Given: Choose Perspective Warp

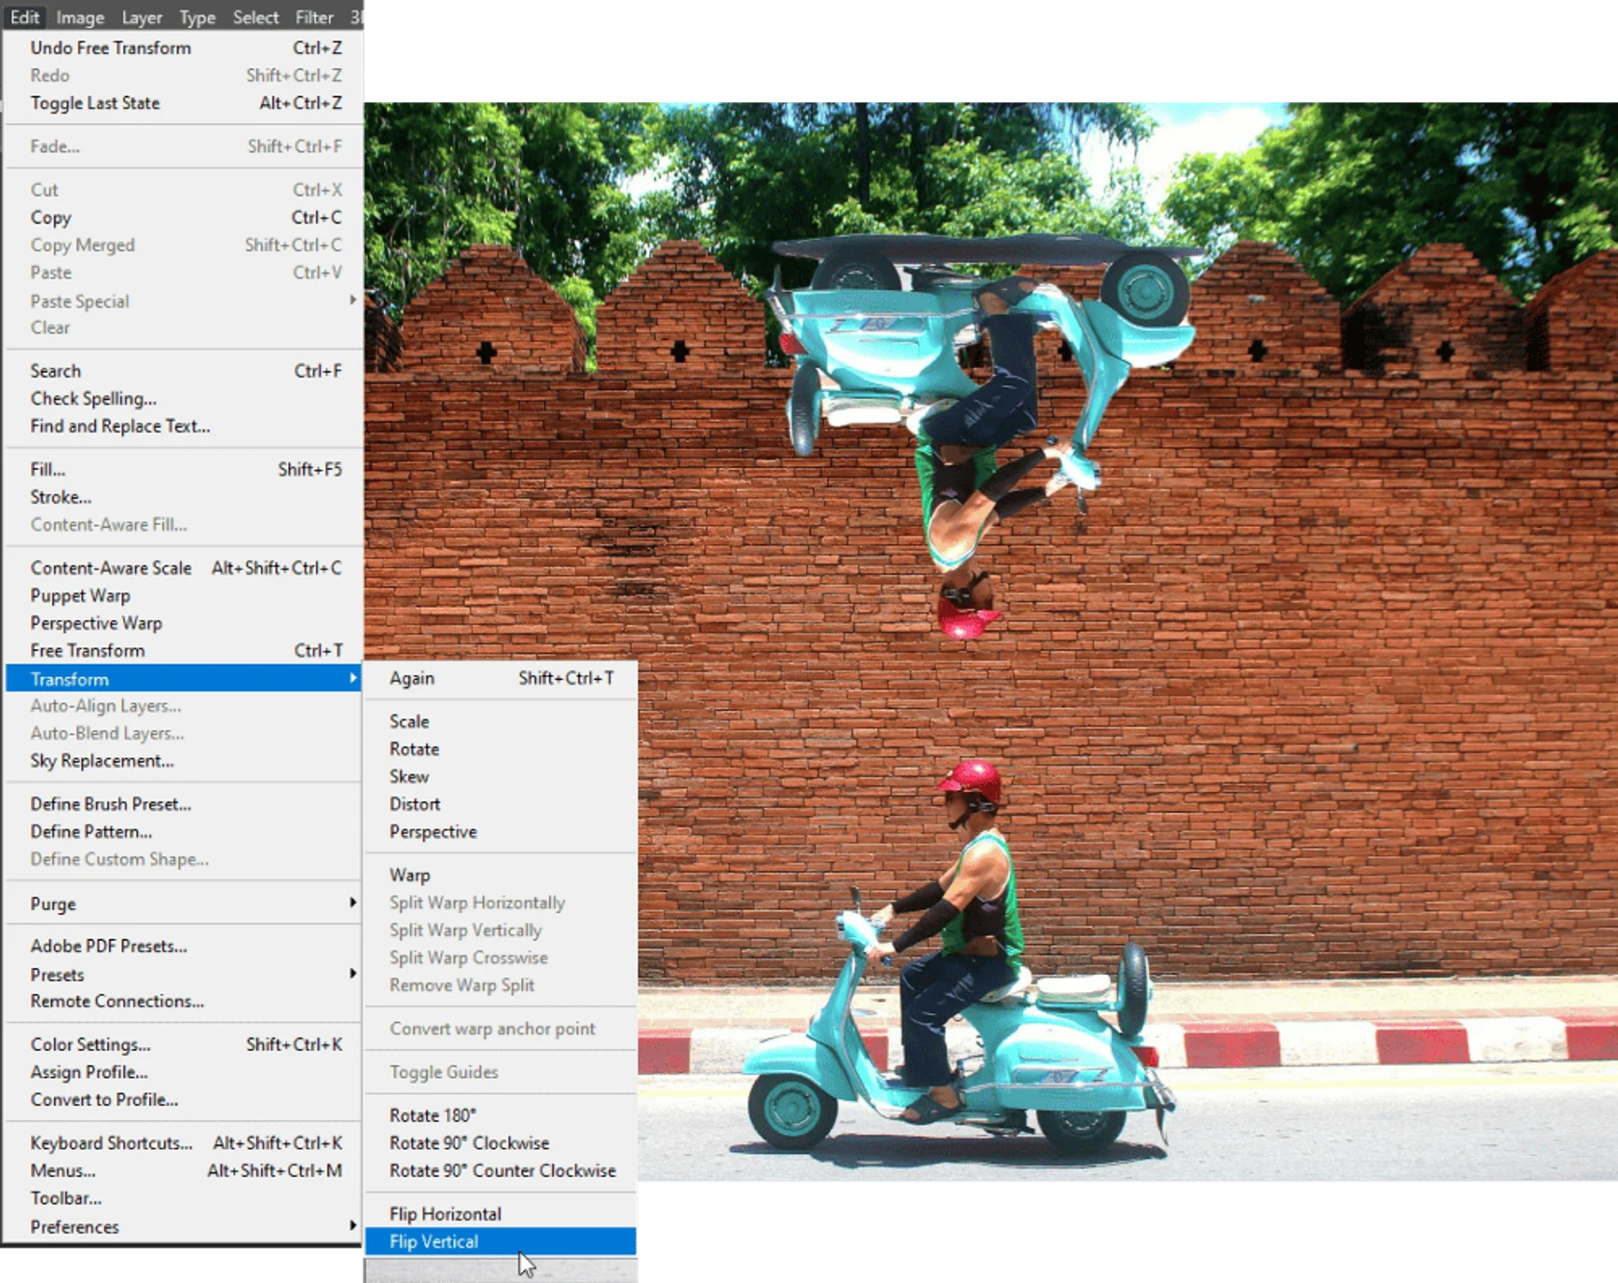Looking at the screenshot, I should tap(95, 623).
